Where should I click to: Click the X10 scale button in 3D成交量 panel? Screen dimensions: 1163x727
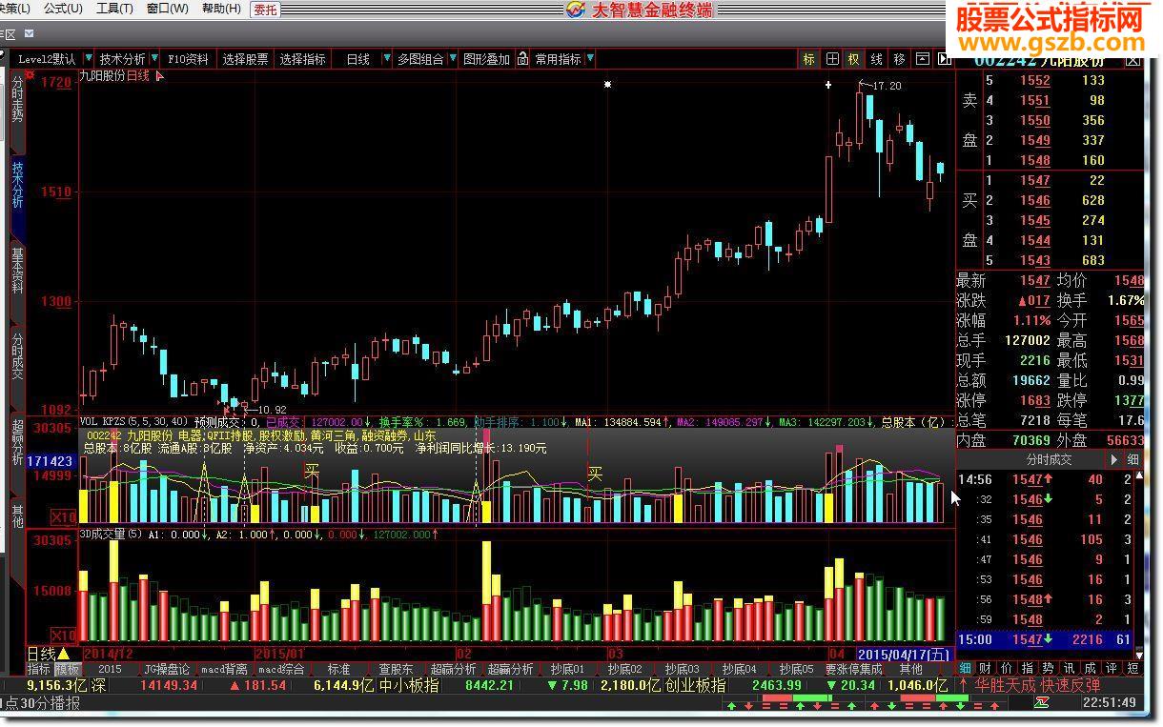pos(63,635)
